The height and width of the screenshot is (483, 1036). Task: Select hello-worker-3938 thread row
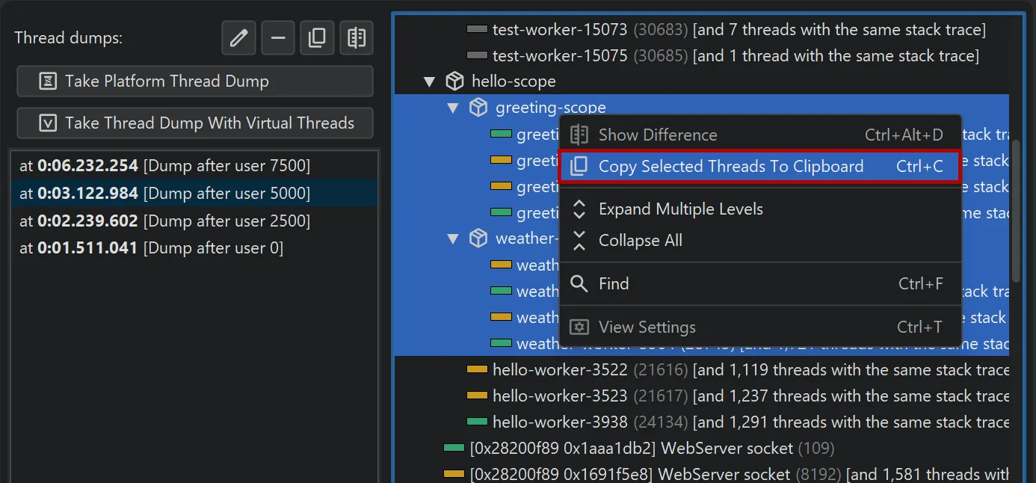coord(702,422)
